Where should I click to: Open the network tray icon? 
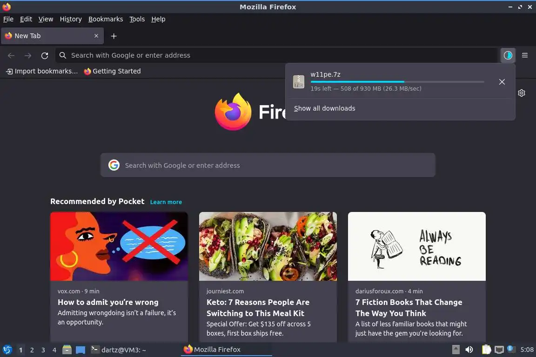point(499,350)
